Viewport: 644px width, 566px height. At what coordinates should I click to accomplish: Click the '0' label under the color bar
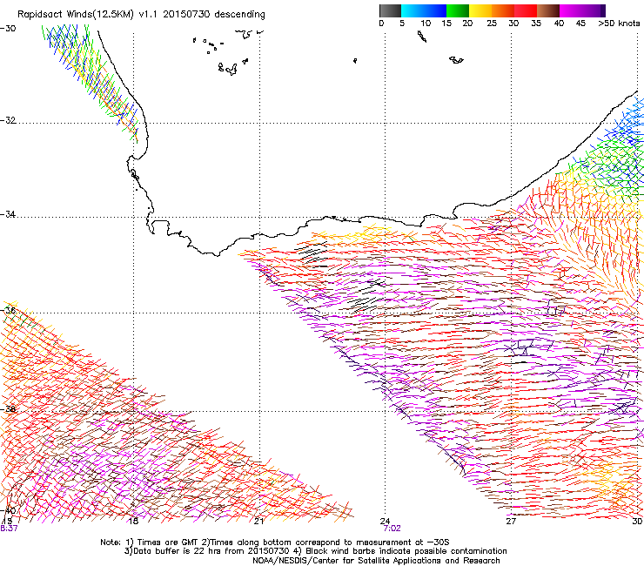tap(381, 24)
